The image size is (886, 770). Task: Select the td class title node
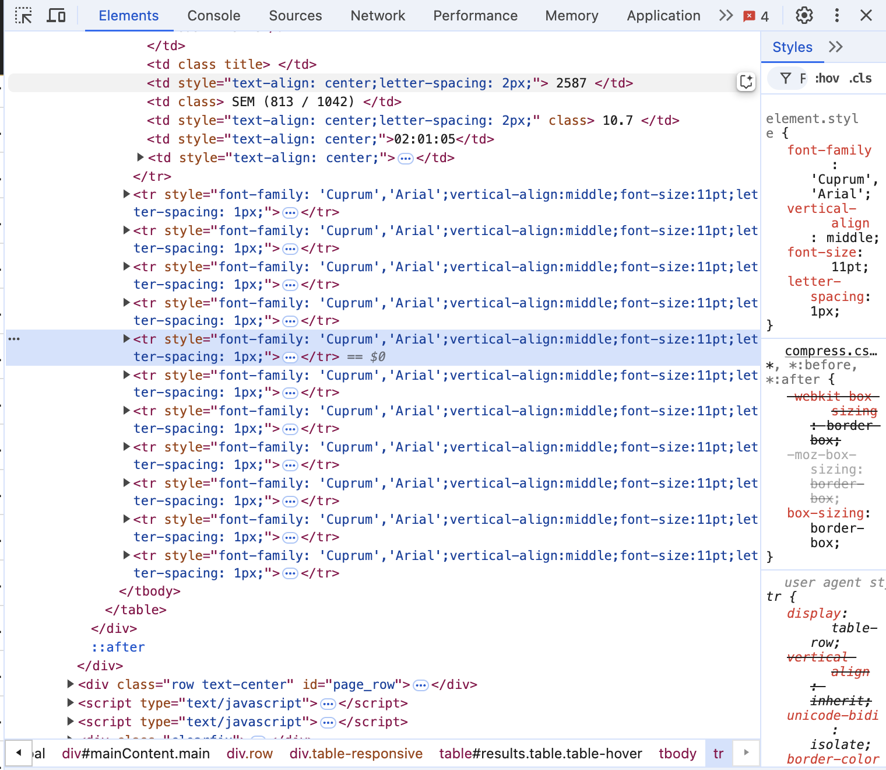tap(232, 64)
